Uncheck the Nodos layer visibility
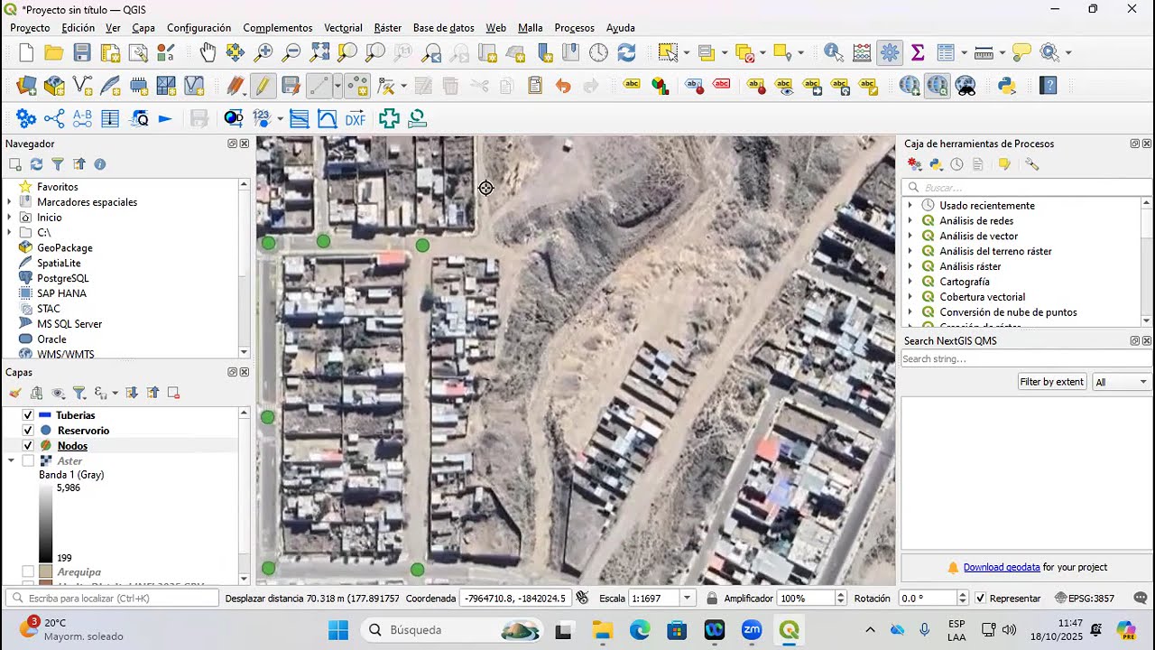Screen dimensions: 1155x650 28,446
